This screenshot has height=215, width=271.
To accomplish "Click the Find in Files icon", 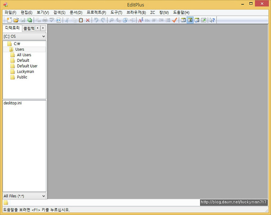I will tap(125, 20).
